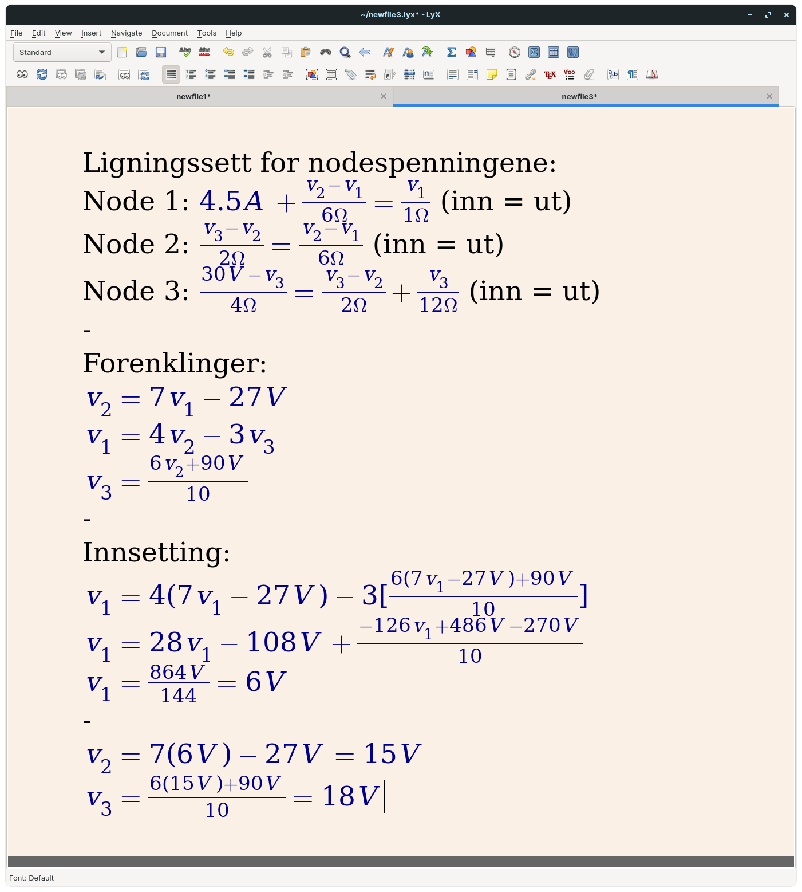The width and height of the screenshot is (802, 892).
Task: Open text style a-c-b icon
Action: coord(613,74)
